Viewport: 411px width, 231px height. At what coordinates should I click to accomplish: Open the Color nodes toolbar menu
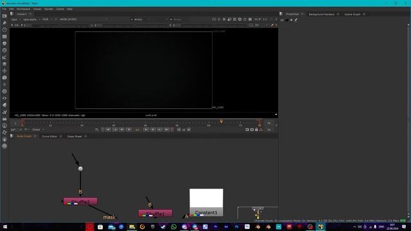point(4,44)
